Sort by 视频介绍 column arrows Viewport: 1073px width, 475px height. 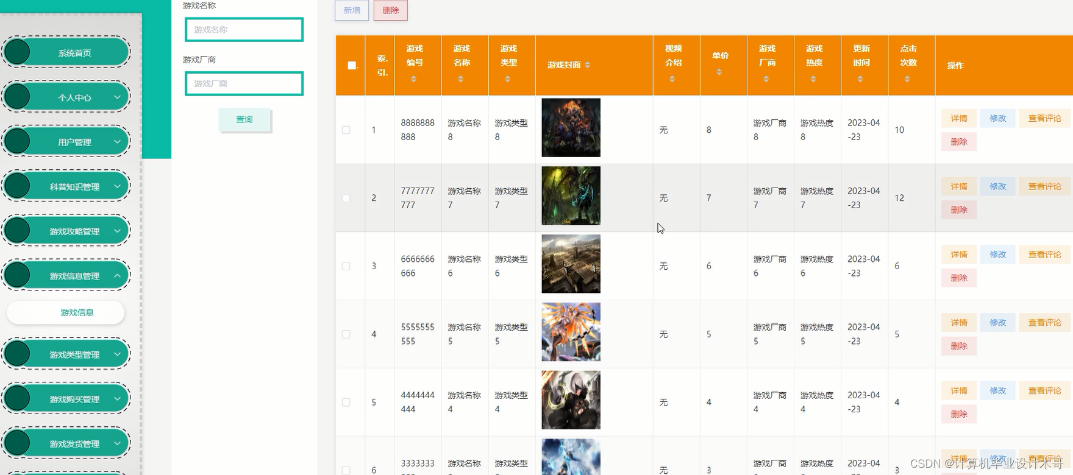click(x=672, y=79)
